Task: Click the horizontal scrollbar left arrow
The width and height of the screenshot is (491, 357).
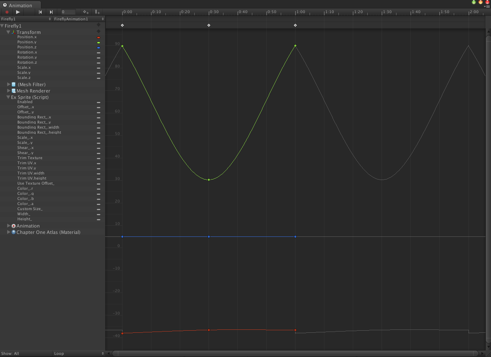Action: click(x=109, y=354)
